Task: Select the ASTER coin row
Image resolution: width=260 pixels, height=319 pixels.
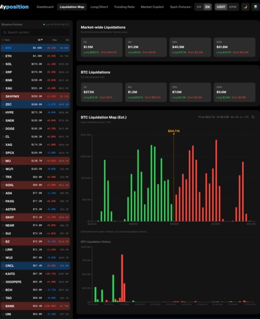Action: (35, 209)
